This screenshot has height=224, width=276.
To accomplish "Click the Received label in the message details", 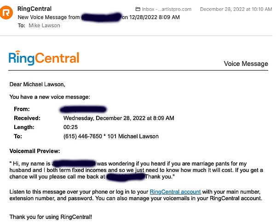I will (27, 118).
